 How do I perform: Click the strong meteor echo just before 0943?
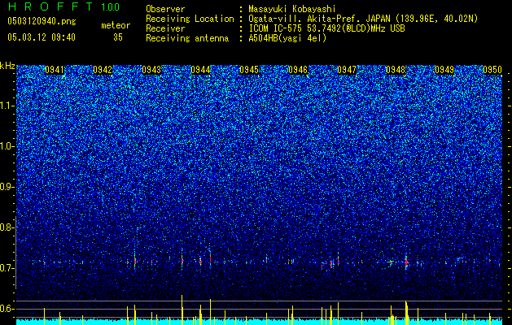click(134, 261)
